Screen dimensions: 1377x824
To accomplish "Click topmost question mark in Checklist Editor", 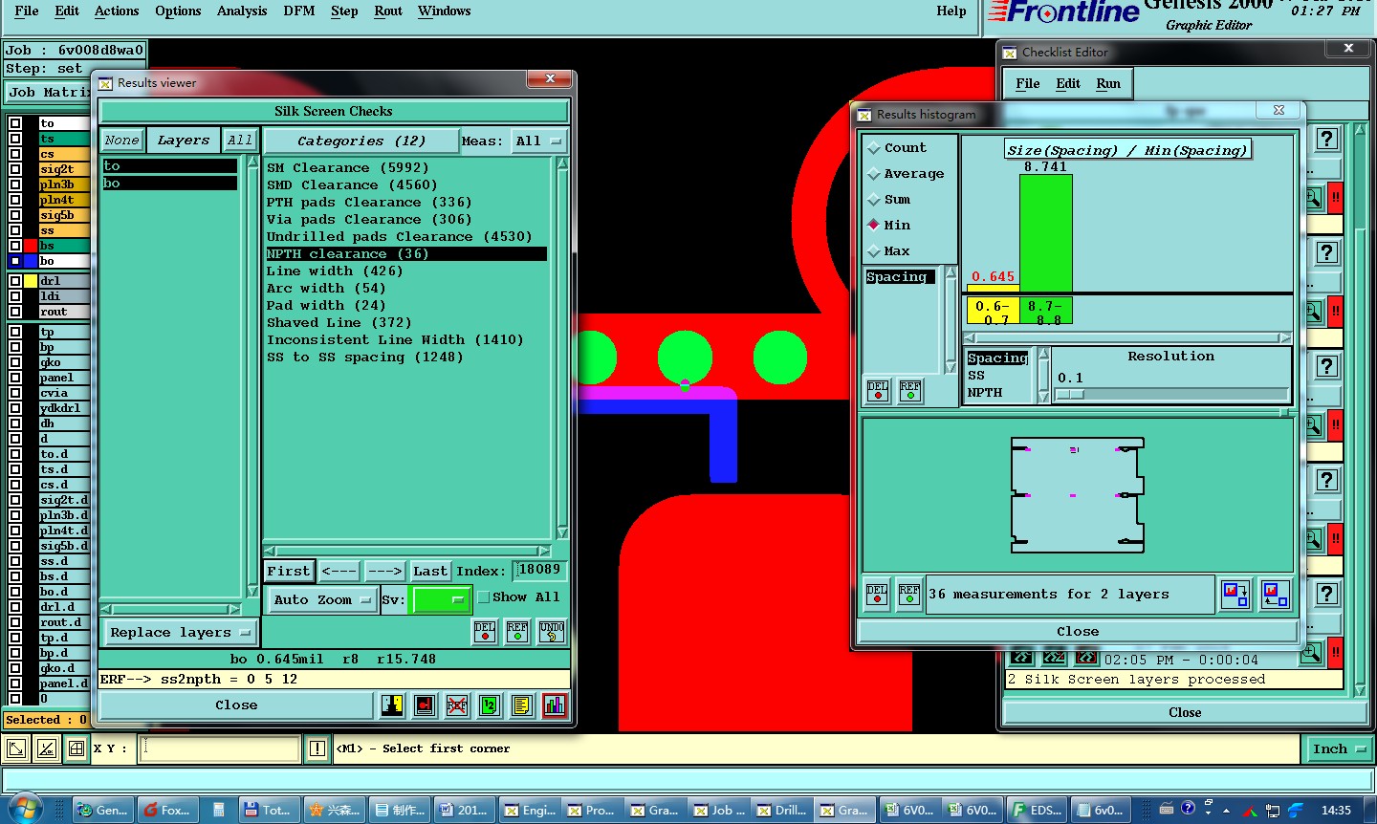I will point(1326,140).
